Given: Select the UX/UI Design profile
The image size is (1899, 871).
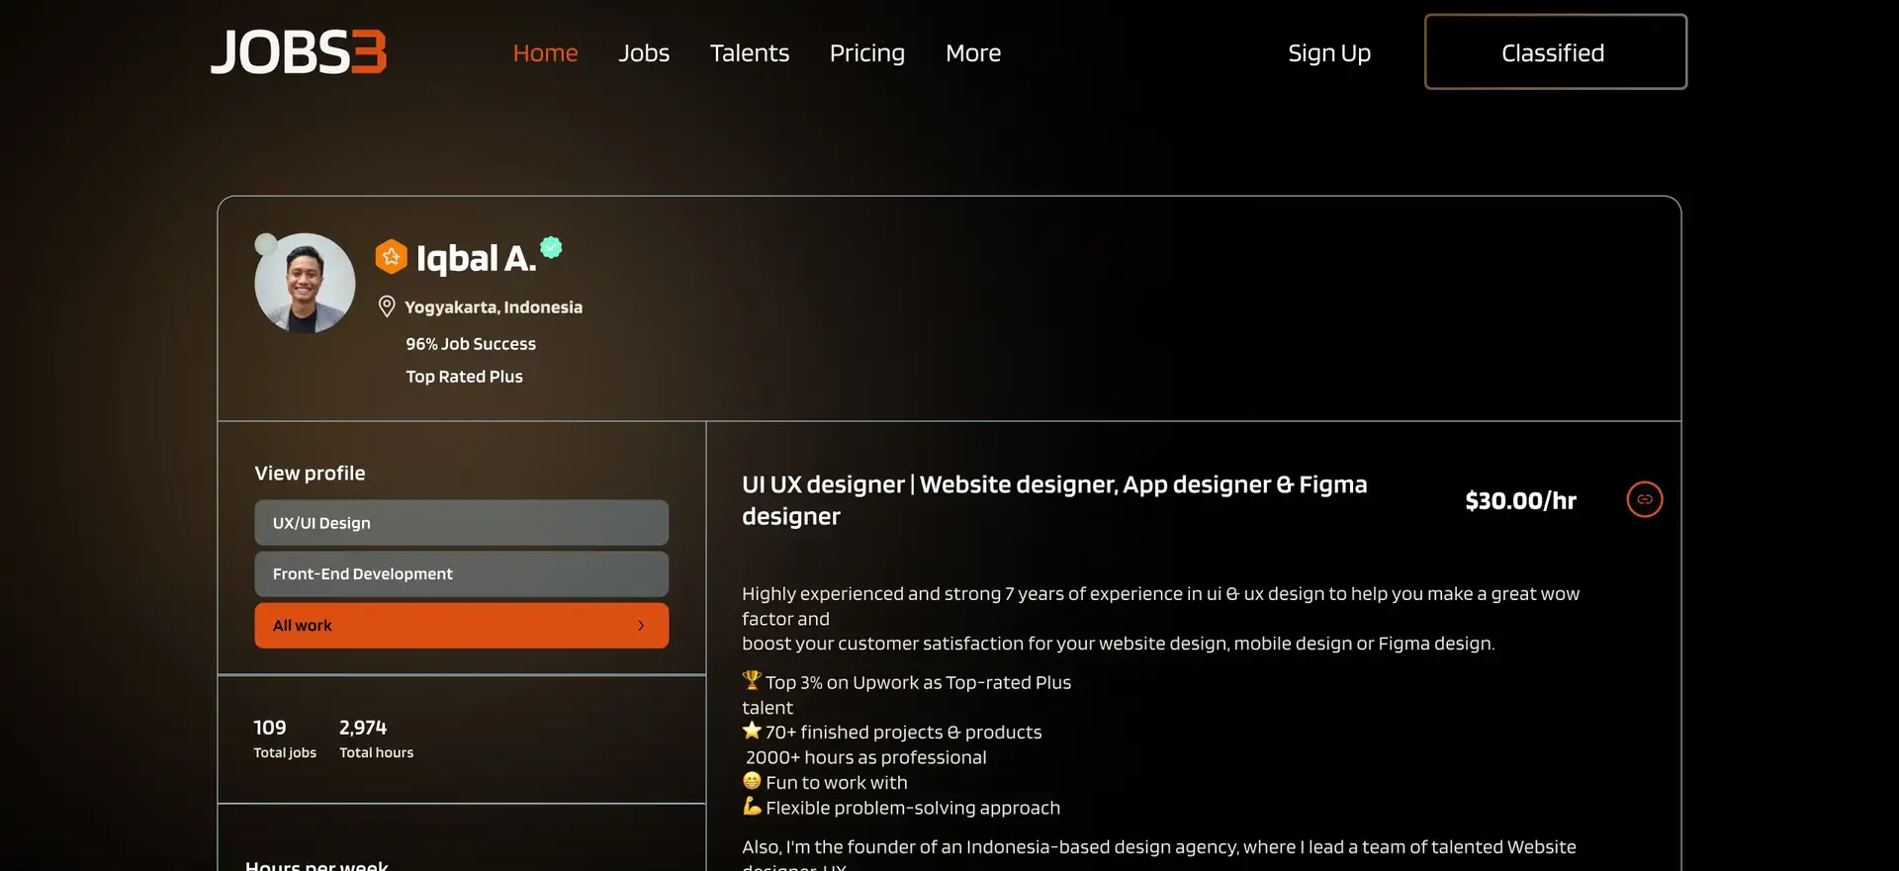Looking at the screenshot, I should click(x=461, y=523).
